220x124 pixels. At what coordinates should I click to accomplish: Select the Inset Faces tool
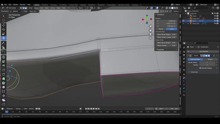coord(4,62)
